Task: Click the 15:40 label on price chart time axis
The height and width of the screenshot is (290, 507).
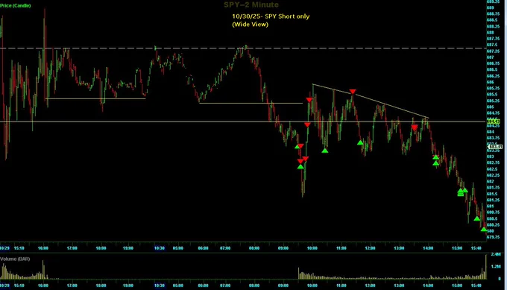Action: [x=476, y=248]
